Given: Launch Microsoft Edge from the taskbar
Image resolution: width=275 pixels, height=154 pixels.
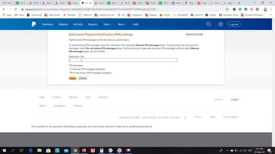Looking at the screenshot, I should pyautogui.click(x=31, y=150).
